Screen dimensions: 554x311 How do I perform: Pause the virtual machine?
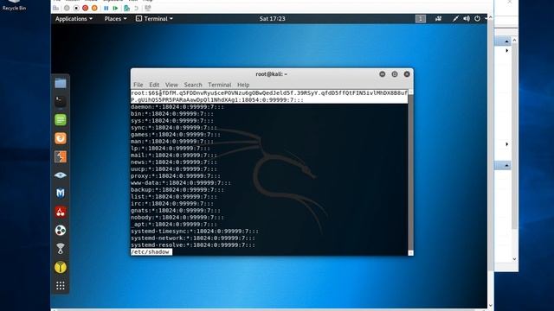[106, 8]
